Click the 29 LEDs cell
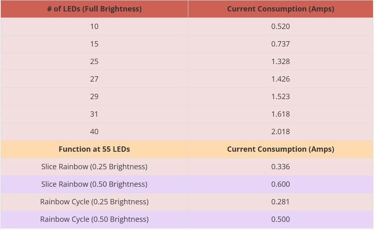The width and height of the screenshot is (375, 230). pos(94,97)
